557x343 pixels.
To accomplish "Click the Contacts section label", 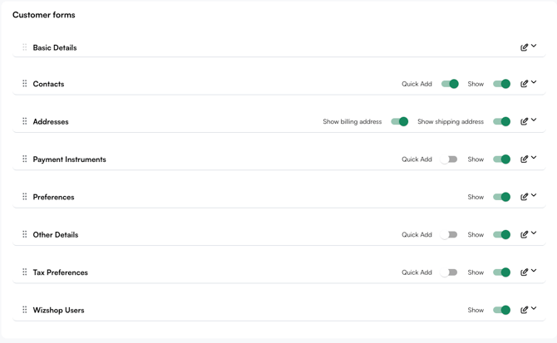I will 48,84.
